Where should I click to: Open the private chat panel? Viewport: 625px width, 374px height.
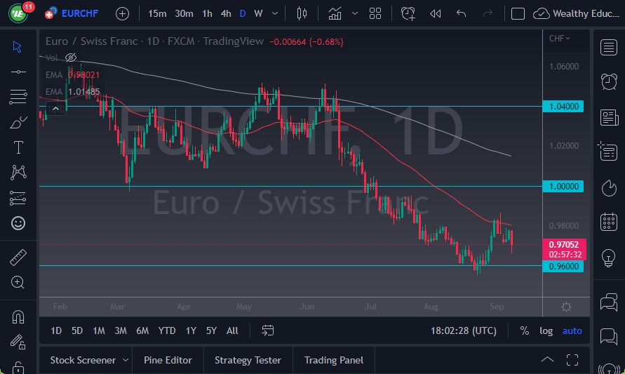(609, 335)
